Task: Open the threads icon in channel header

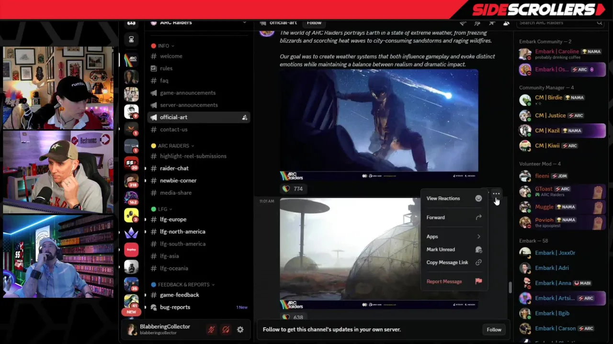Action: [463, 23]
